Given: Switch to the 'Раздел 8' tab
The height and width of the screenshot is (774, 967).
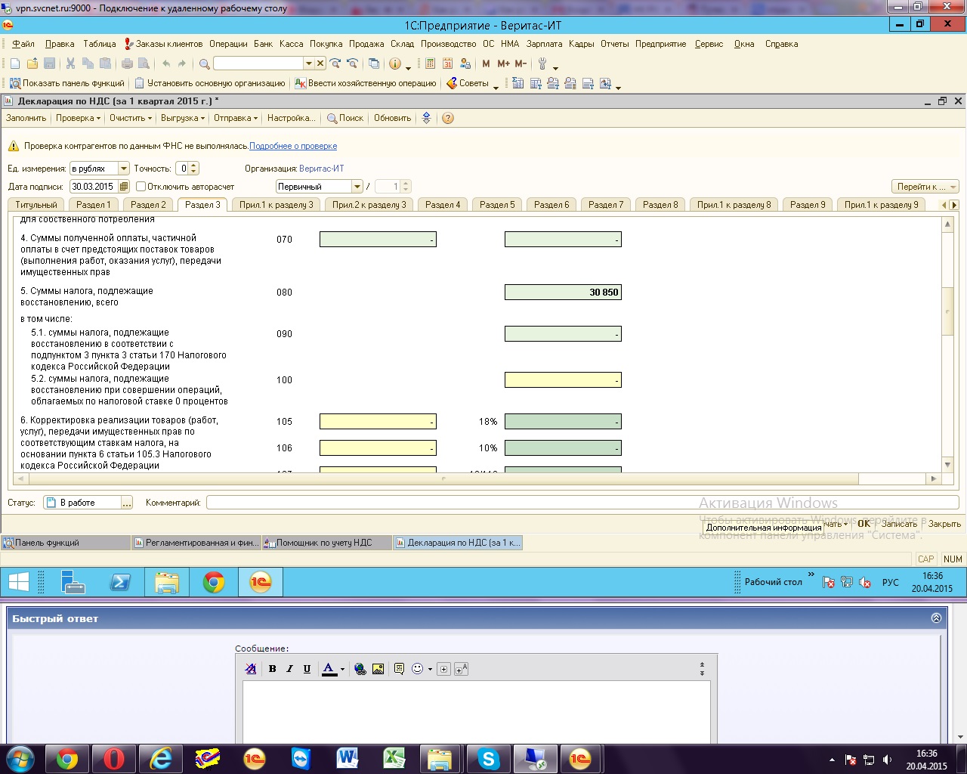Looking at the screenshot, I should coord(660,205).
